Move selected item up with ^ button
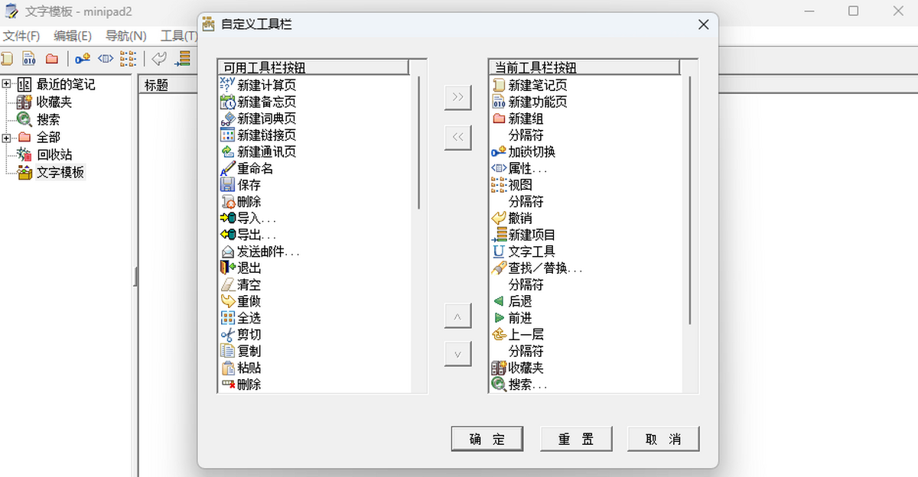Viewport: 918px width, 477px height. pos(457,316)
